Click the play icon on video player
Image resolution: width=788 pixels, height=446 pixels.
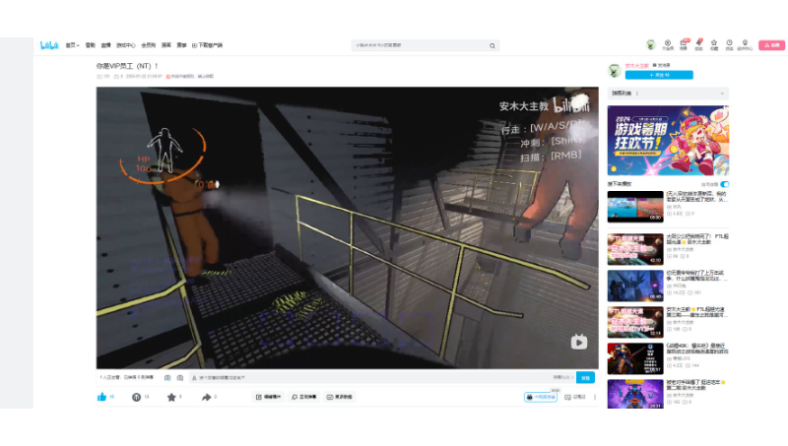tap(579, 342)
